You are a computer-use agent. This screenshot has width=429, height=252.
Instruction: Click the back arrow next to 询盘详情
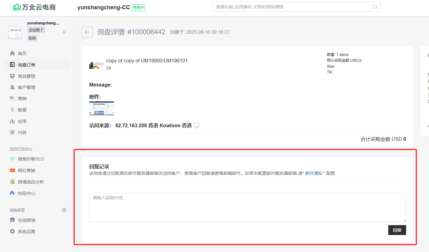click(x=87, y=32)
